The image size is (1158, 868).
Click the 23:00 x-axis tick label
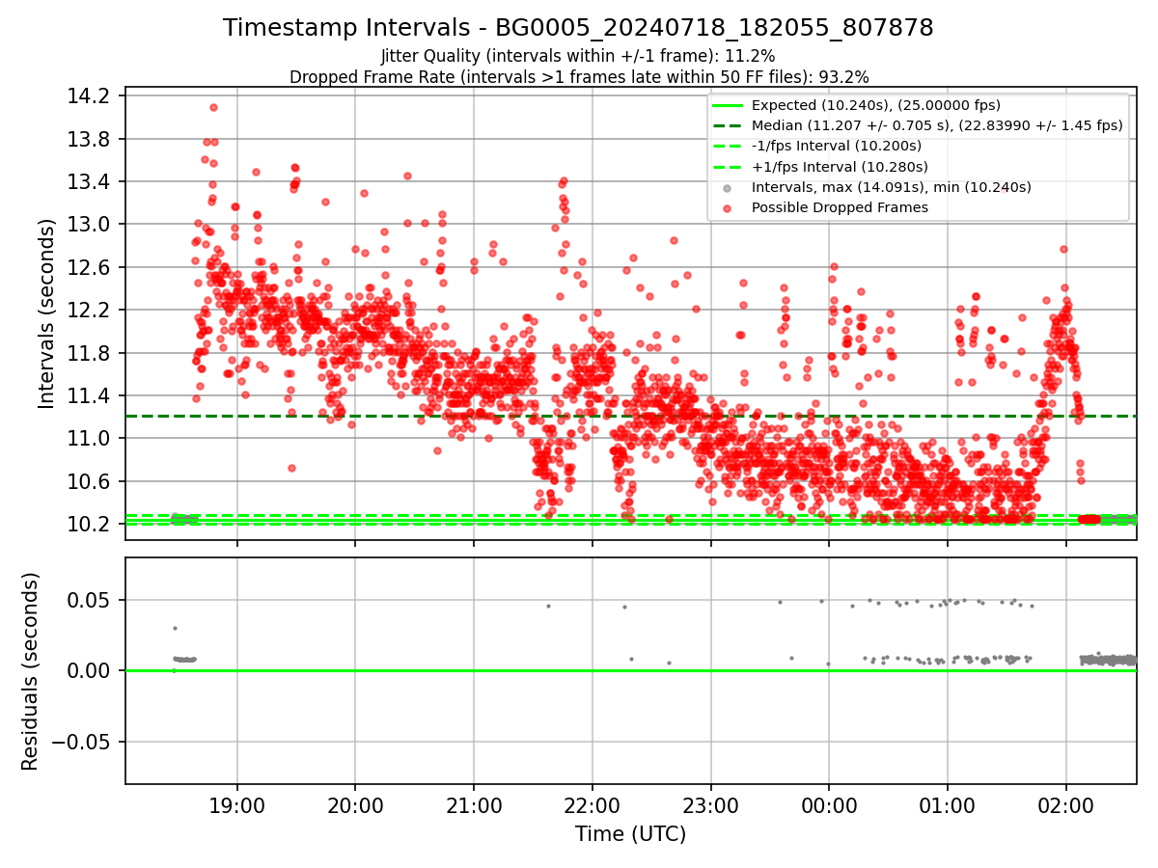(x=711, y=806)
